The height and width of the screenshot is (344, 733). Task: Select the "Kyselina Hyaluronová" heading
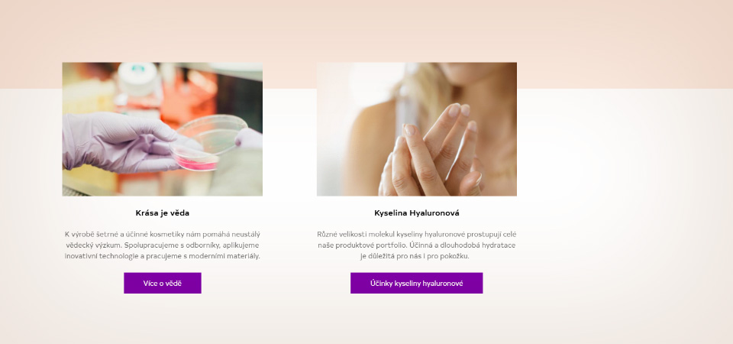coord(417,213)
